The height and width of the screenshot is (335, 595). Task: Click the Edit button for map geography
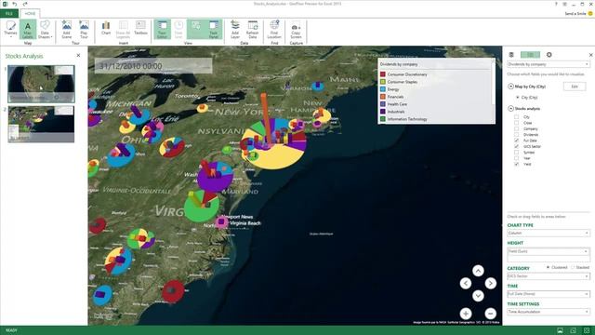tap(575, 87)
